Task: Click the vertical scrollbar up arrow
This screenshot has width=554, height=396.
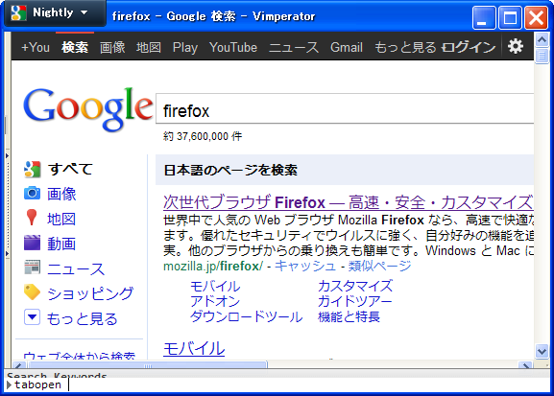Action: [x=542, y=40]
